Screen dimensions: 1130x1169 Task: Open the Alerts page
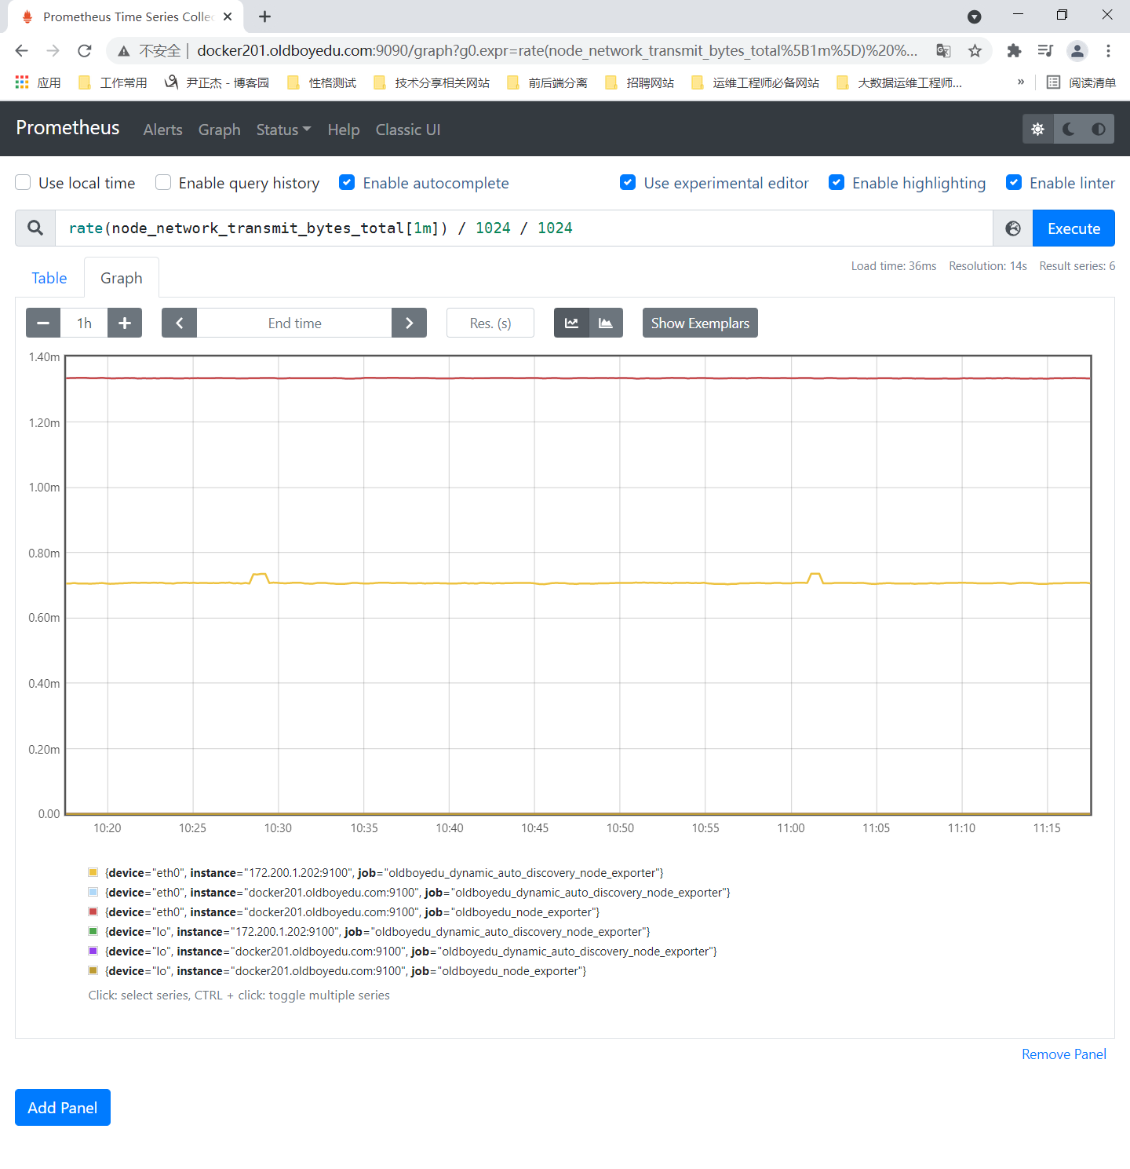(x=162, y=130)
